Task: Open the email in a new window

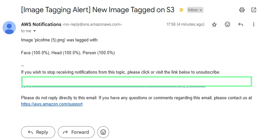Action: 254,10
